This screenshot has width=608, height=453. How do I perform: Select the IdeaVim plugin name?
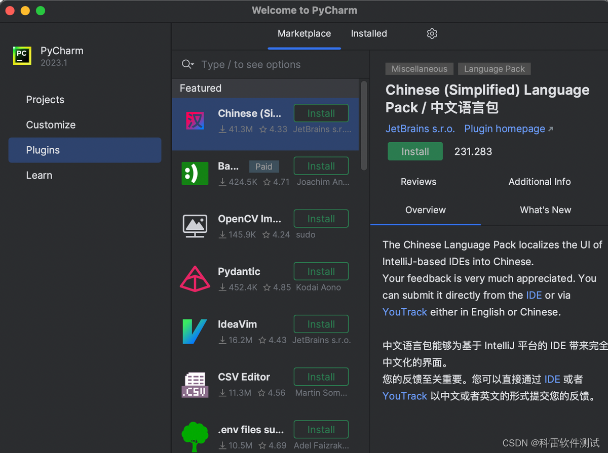tap(237, 324)
